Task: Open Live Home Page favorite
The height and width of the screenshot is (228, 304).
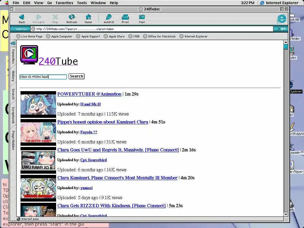Action: [29, 36]
